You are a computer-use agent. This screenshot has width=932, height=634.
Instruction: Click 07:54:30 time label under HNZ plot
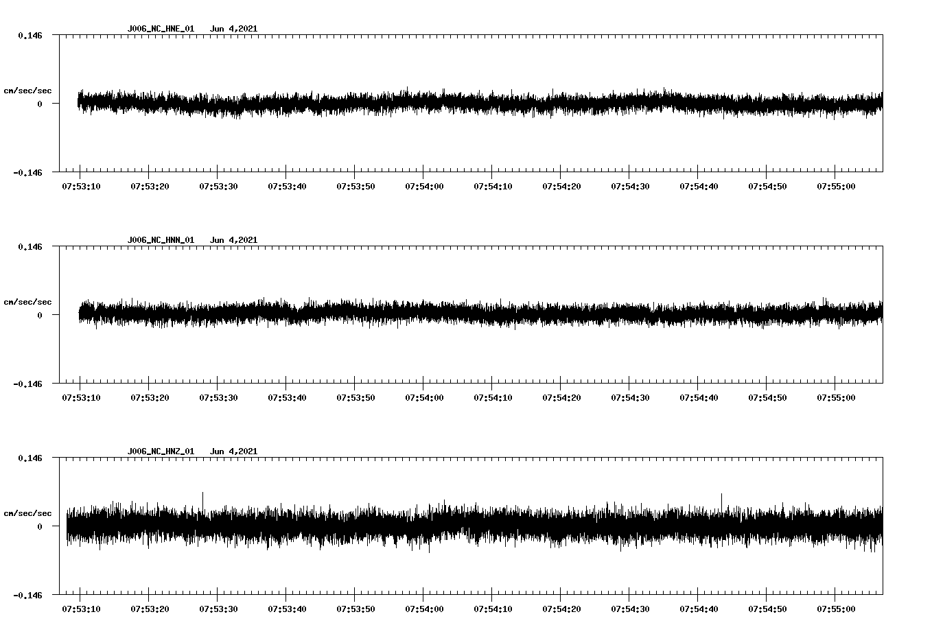click(630, 609)
